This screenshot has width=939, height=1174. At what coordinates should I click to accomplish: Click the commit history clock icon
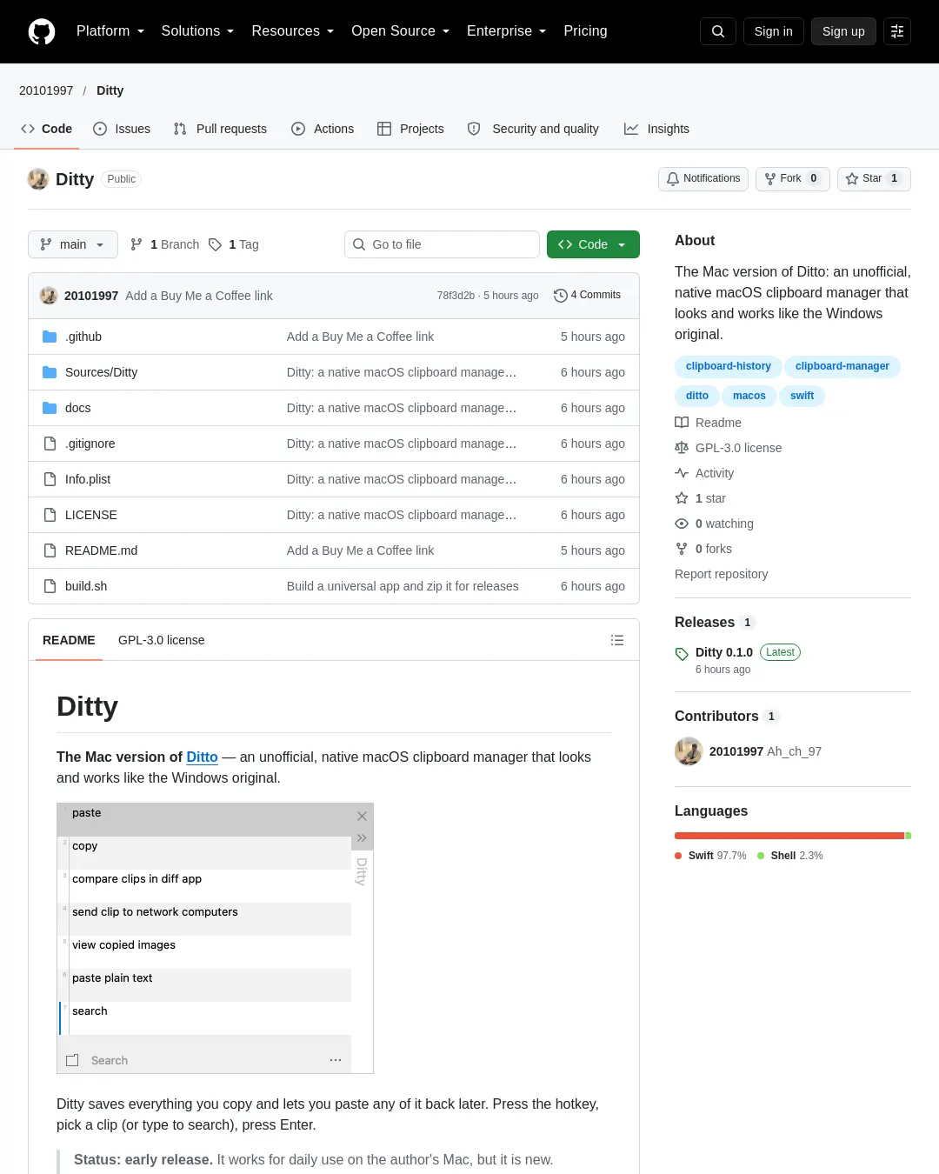(561, 296)
